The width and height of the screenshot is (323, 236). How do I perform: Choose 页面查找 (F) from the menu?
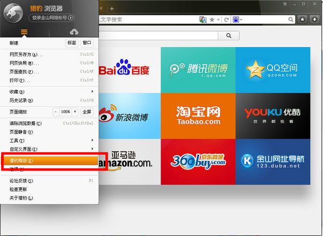click(49, 72)
